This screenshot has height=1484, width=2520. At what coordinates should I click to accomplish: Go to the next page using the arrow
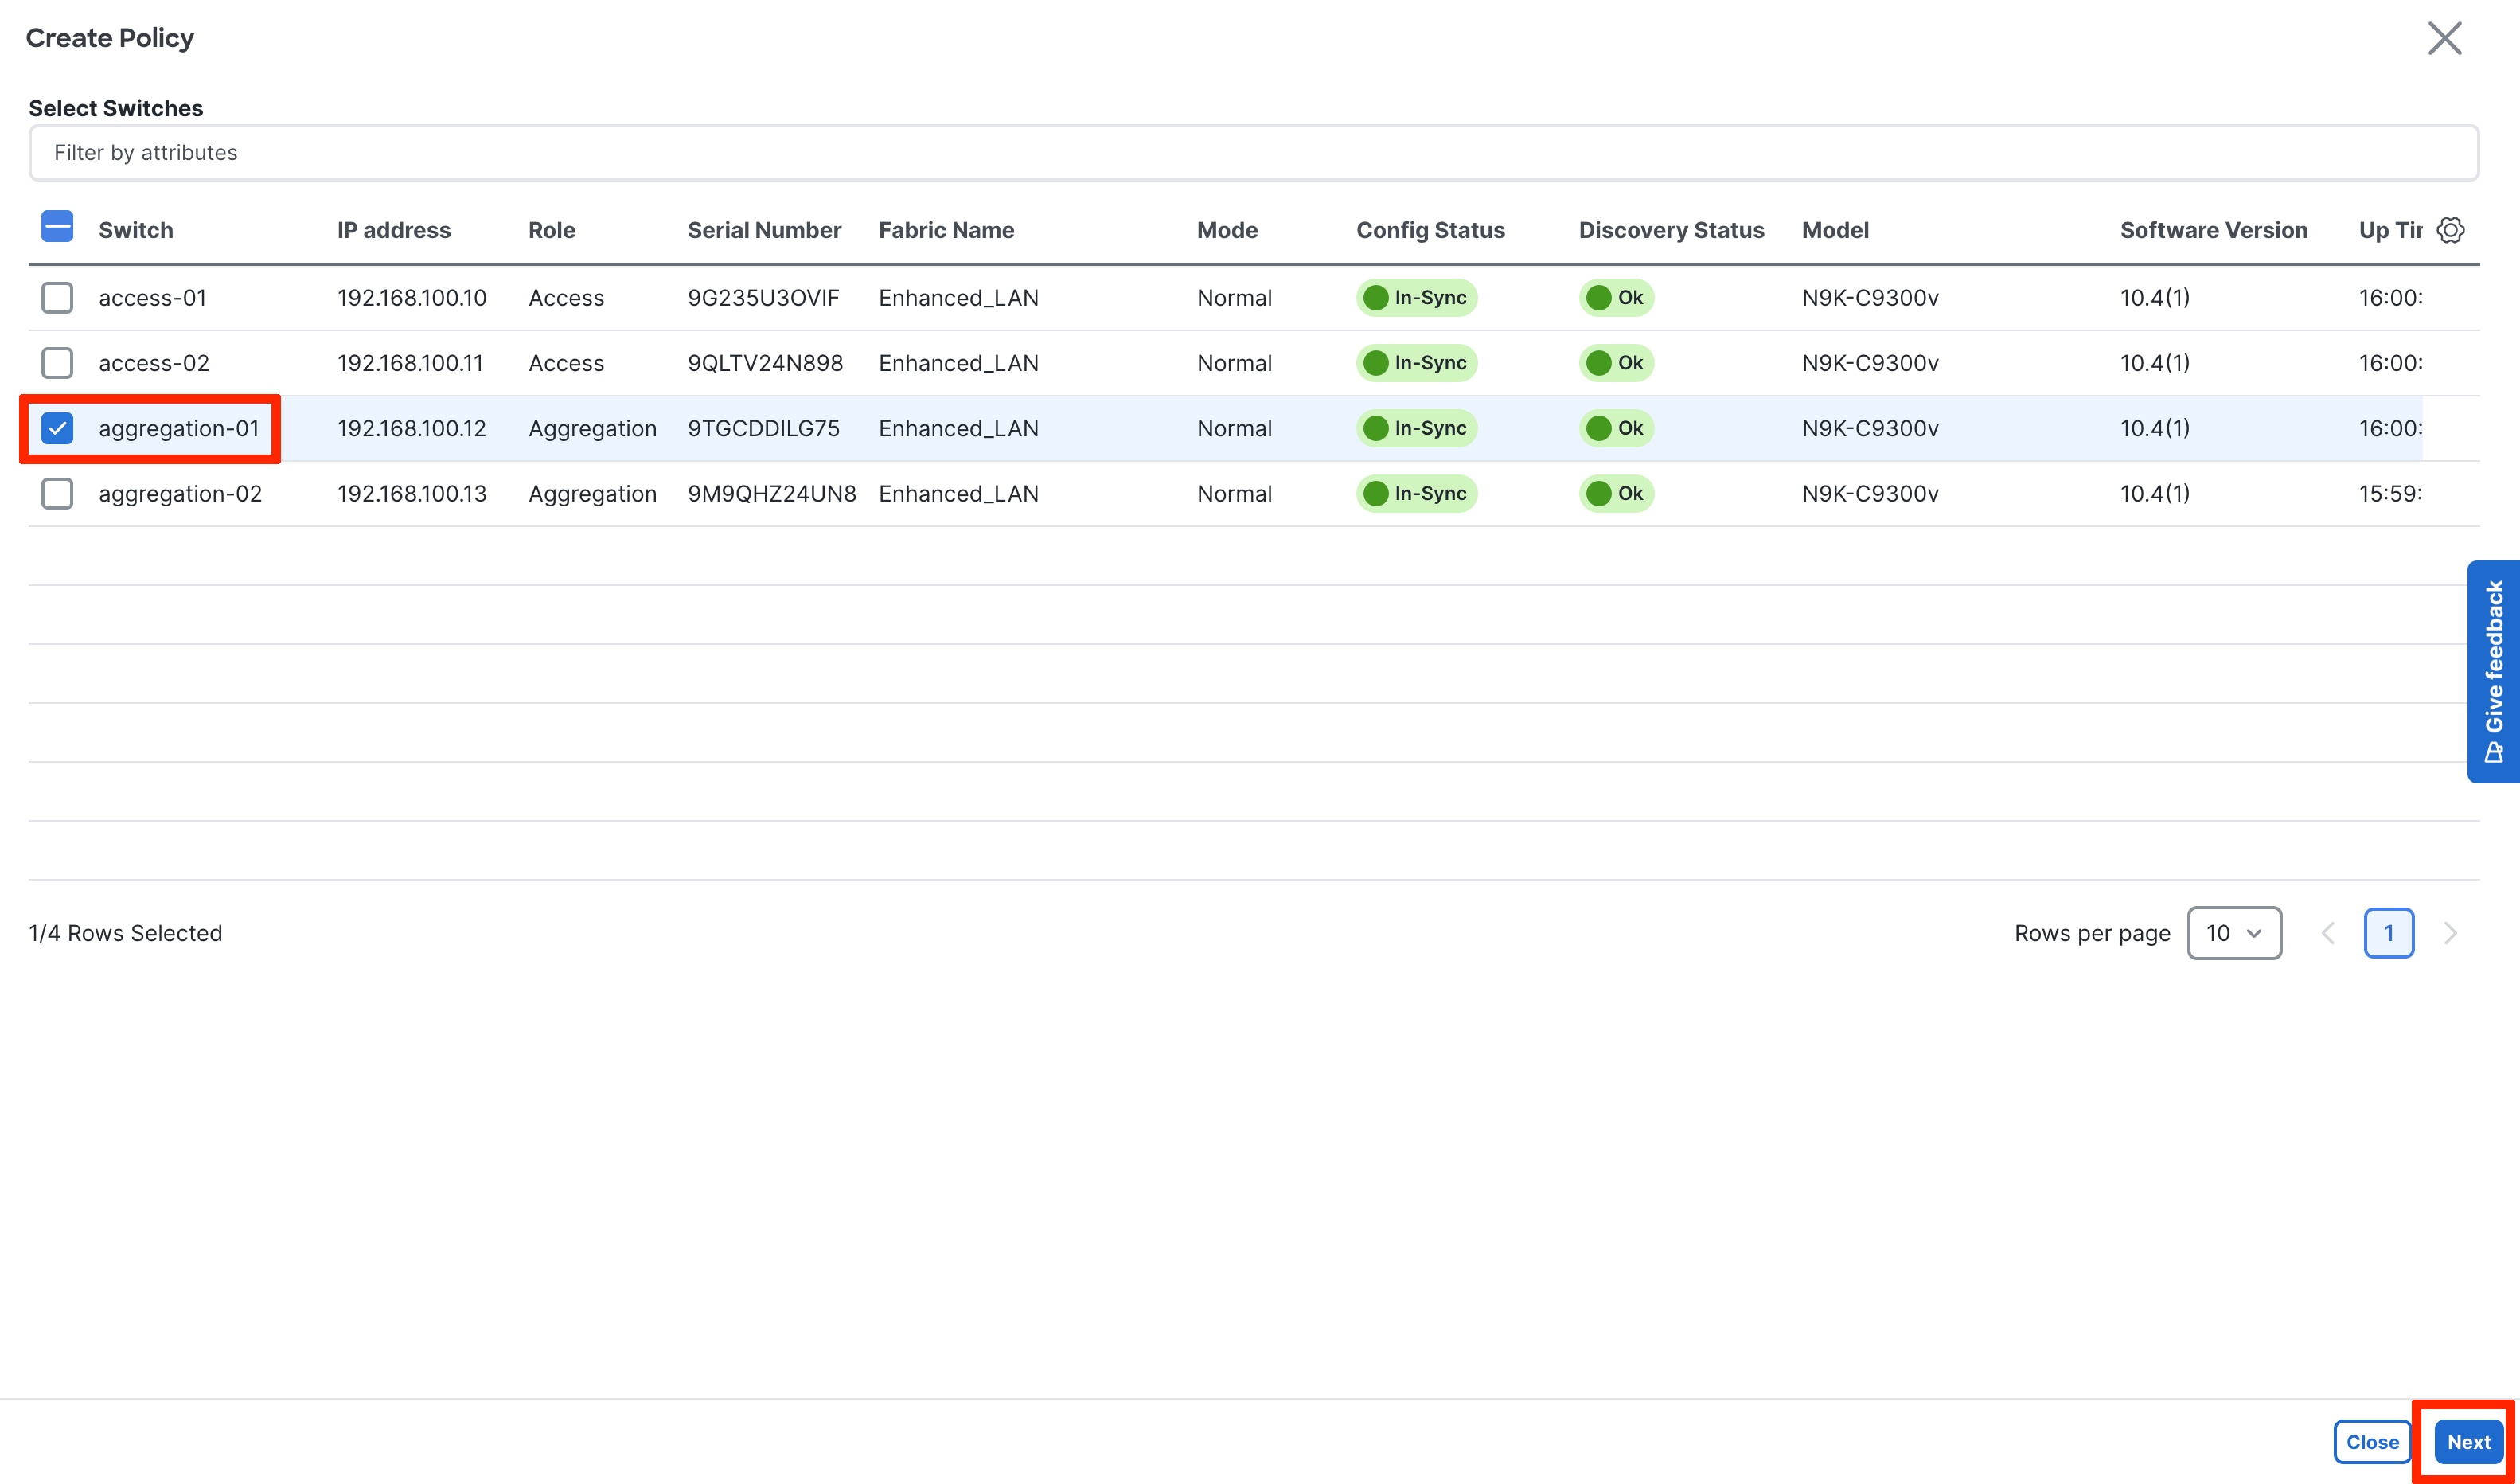click(2451, 932)
